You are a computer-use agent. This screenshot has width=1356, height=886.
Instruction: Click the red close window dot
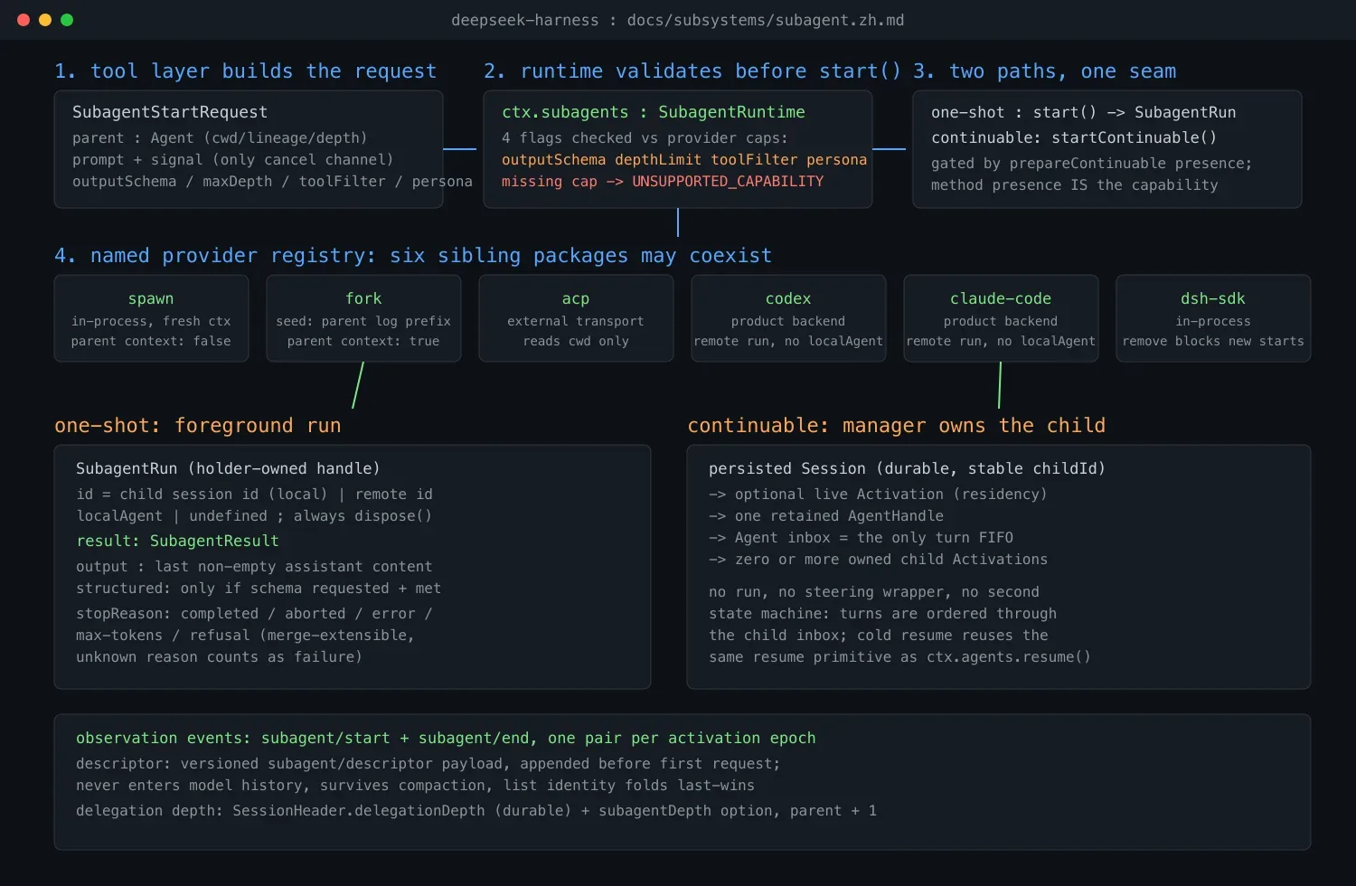coord(24,20)
